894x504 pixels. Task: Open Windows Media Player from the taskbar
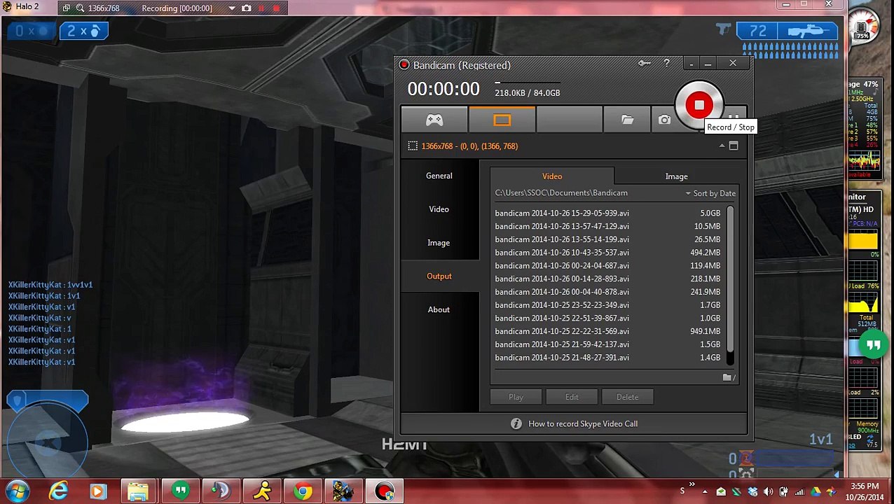point(98,491)
